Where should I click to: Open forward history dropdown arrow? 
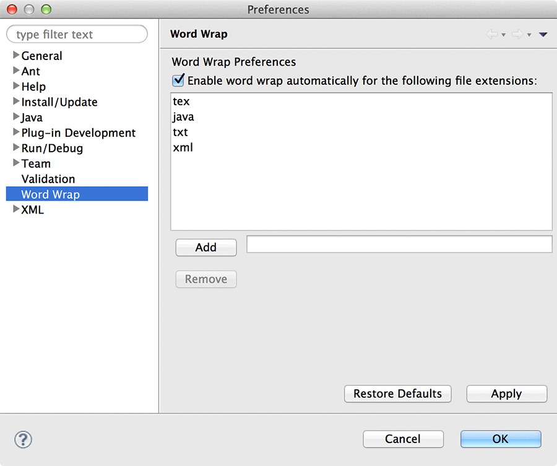(529, 35)
